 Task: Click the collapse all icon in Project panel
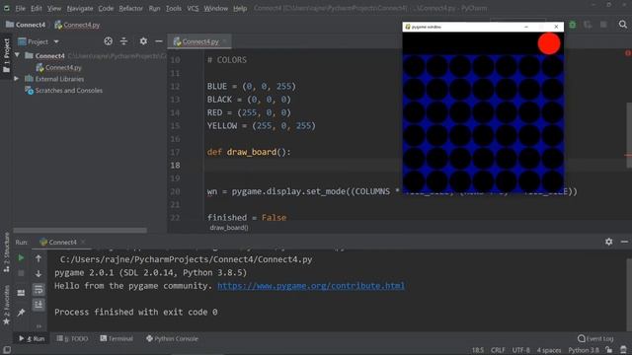123,41
